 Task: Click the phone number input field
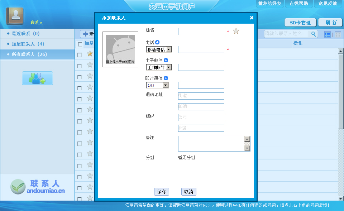[x=201, y=49]
